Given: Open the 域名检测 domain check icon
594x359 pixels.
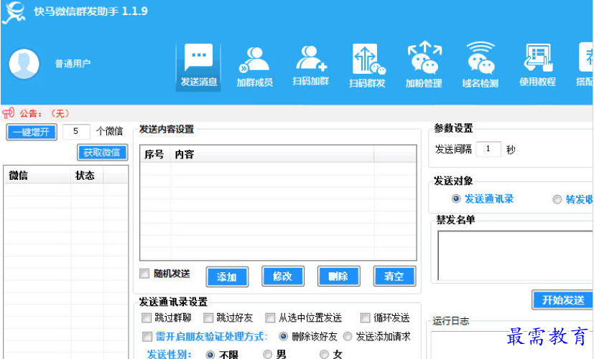Looking at the screenshot, I should coord(480,65).
